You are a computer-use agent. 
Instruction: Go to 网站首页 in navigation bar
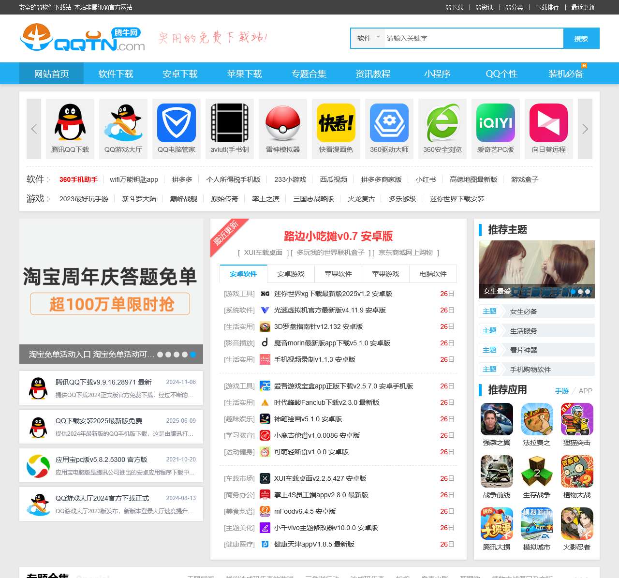tap(51, 74)
